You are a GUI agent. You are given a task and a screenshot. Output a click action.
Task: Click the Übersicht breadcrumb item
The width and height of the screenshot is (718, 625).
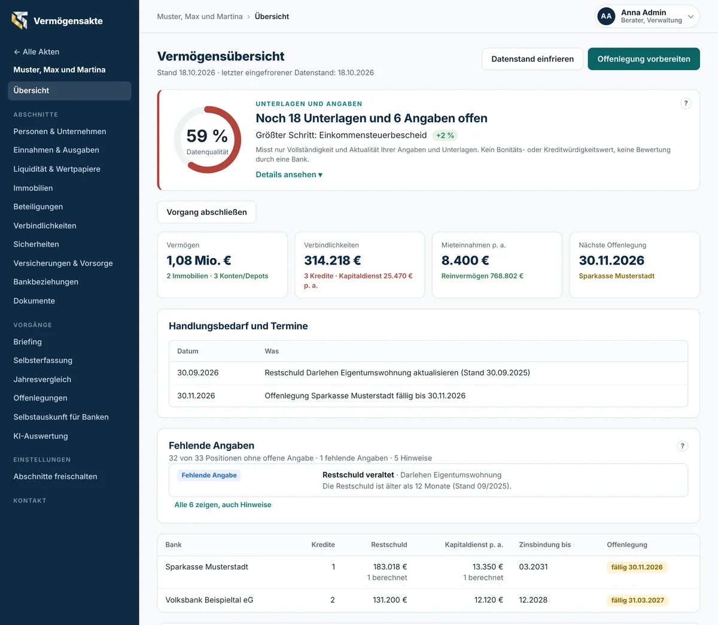(x=272, y=17)
